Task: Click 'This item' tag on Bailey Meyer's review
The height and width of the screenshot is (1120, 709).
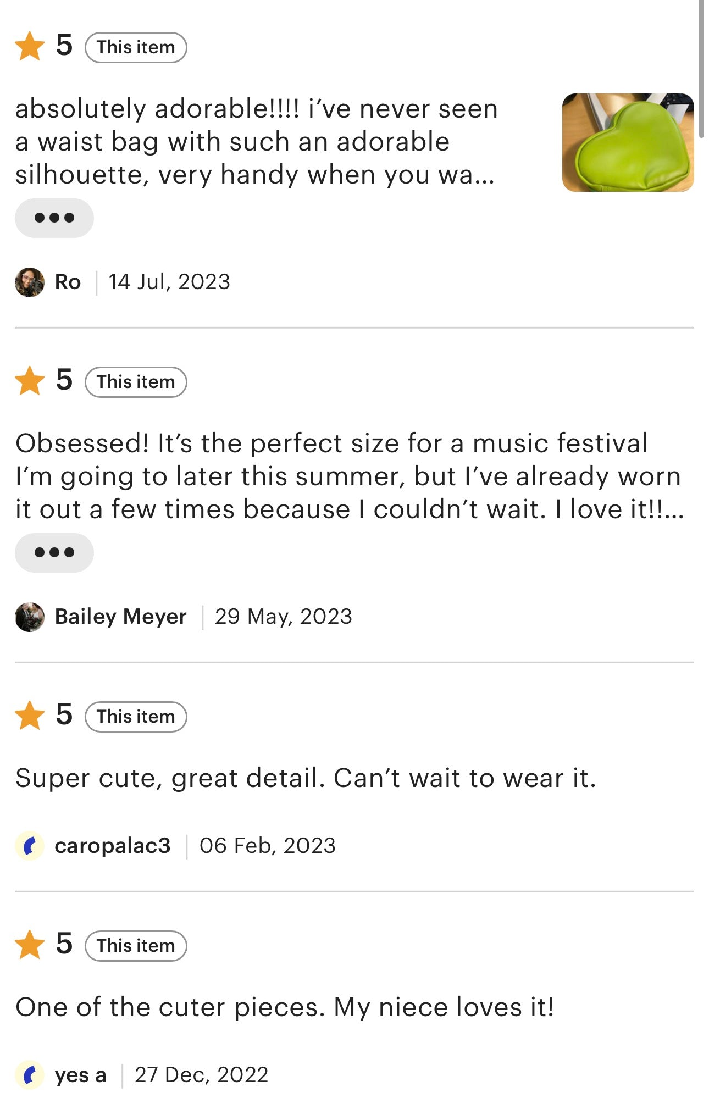Action: (x=136, y=382)
